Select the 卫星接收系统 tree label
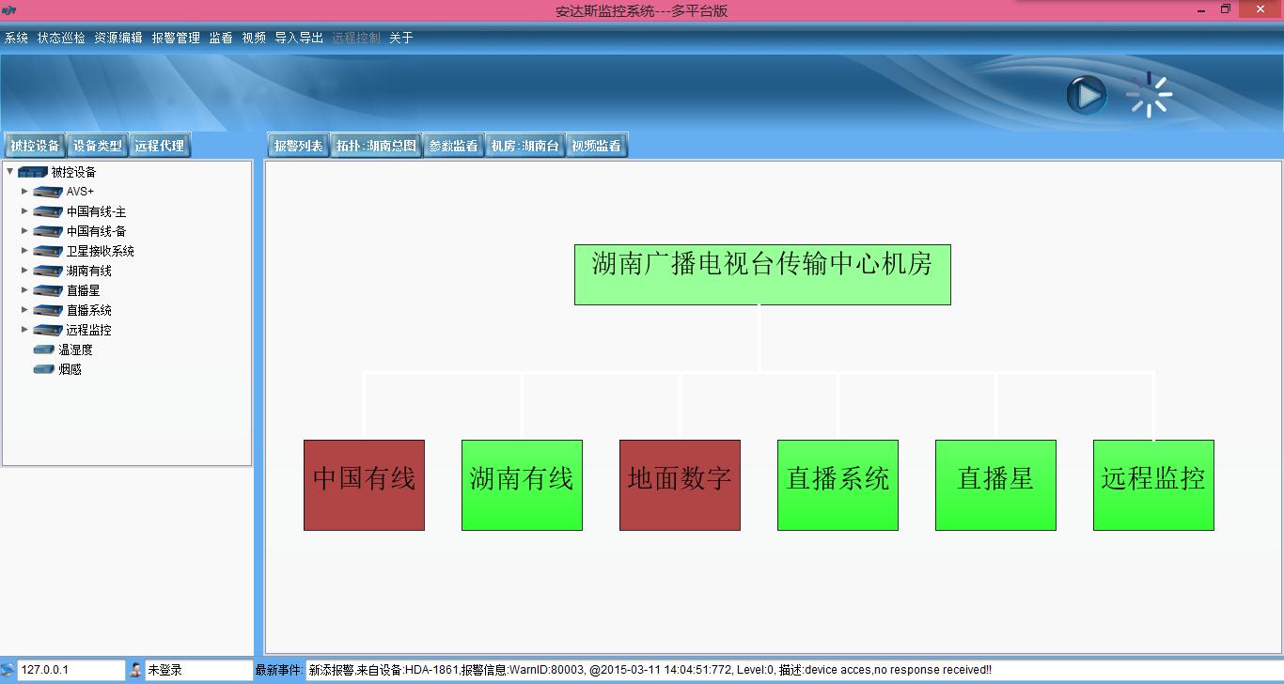The image size is (1284, 684). tap(100, 251)
